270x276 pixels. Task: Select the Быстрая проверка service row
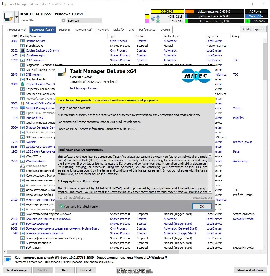point(132,243)
